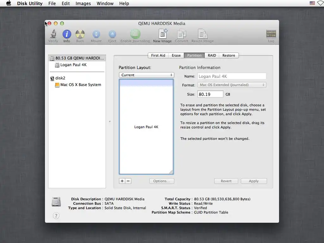Open the Help menu

point(124,3)
